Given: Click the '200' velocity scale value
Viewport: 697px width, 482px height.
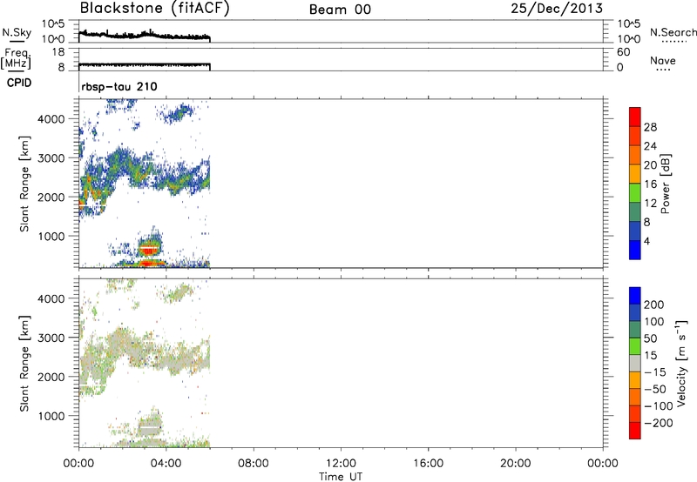Looking at the screenshot, I should 654,305.
